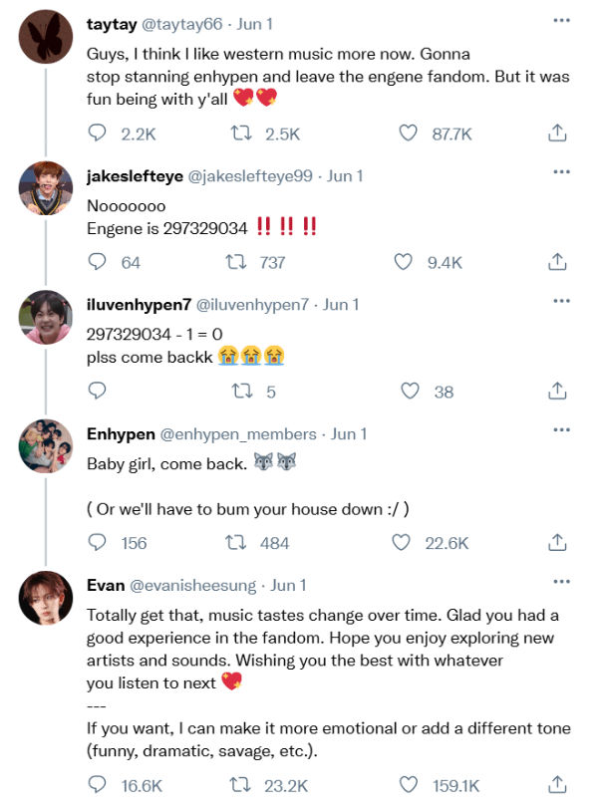Like iluvenhypen7's reply
Viewport: 600px width, 810px height.
click(x=410, y=392)
